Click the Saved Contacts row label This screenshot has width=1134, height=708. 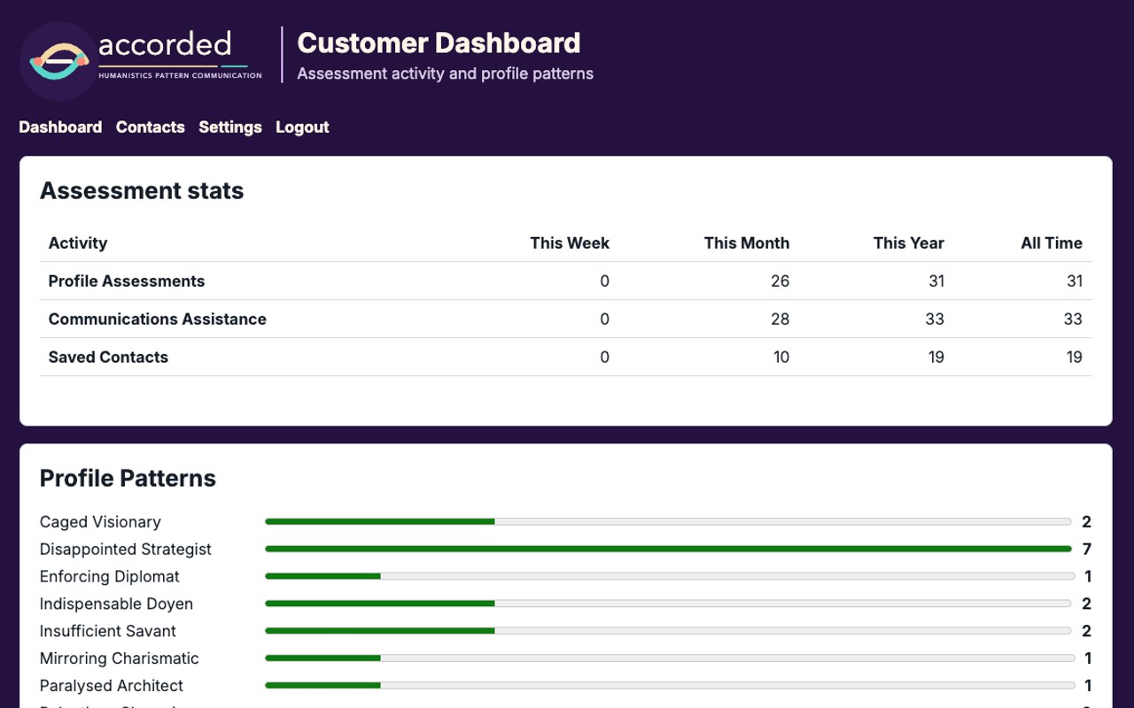(x=108, y=358)
